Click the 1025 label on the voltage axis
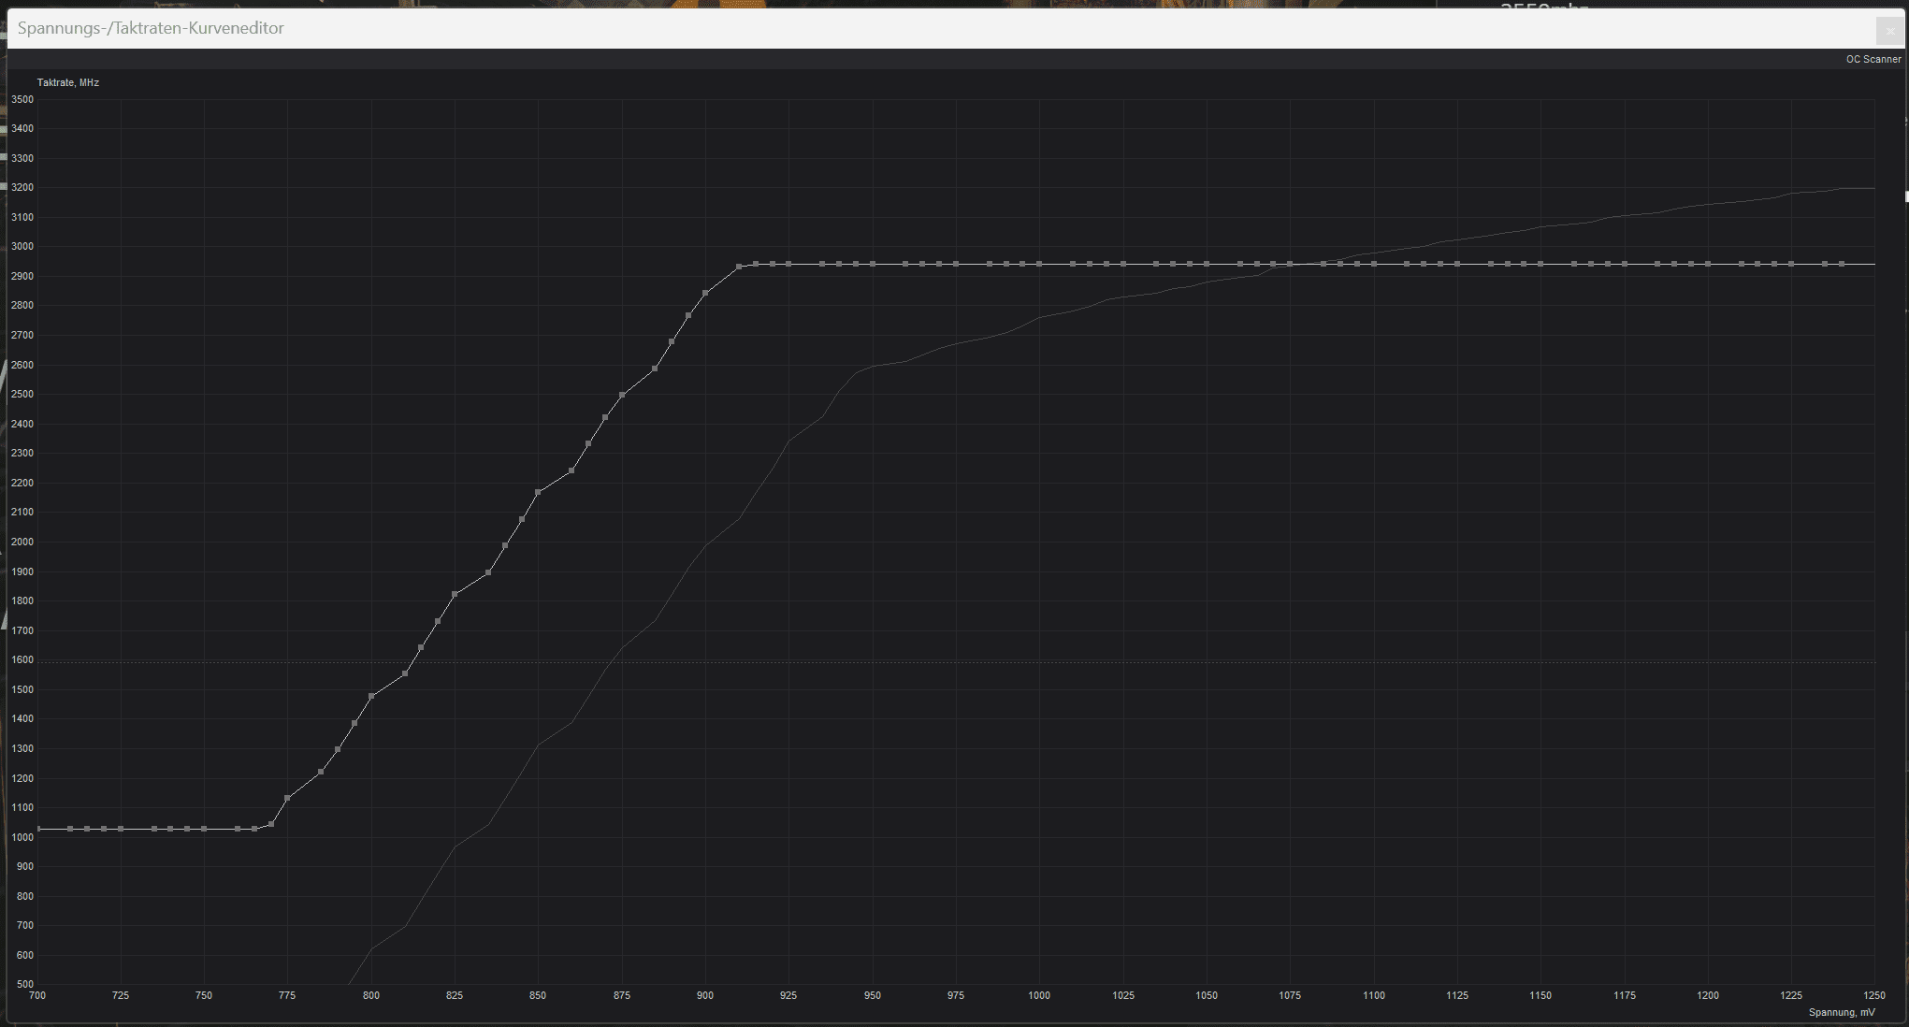Image resolution: width=1909 pixels, height=1027 pixels. [1123, 995]
